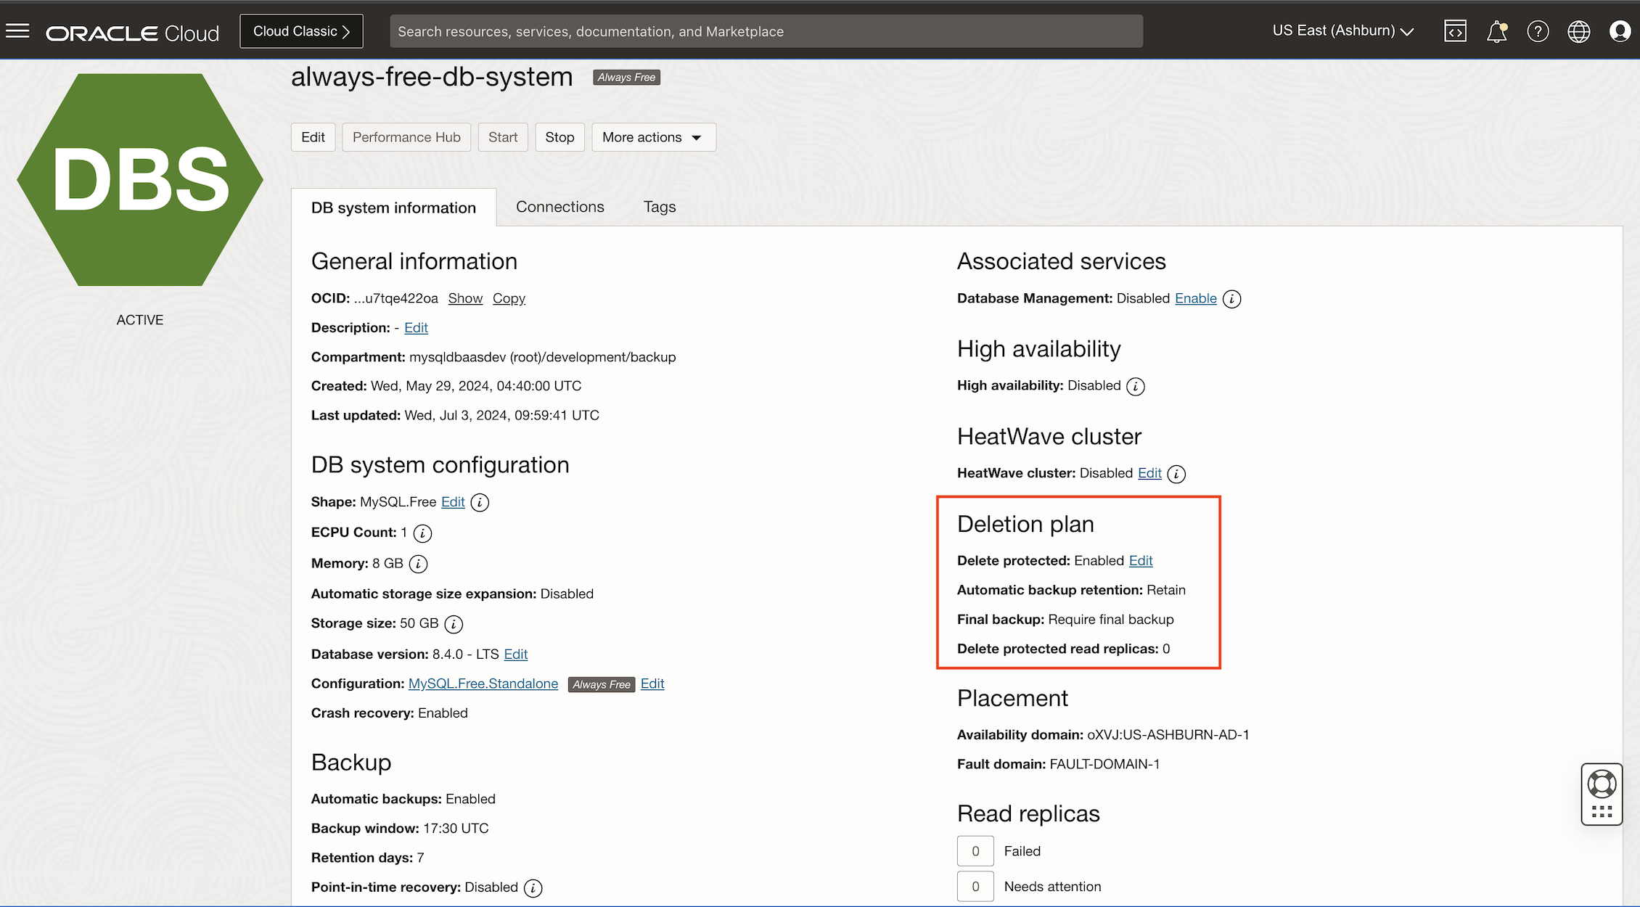Image resolution: width=1640 pixels, height=907 pixels.
Task: Open the US East (Ashburn) region selector
Action: [1342, 31]
